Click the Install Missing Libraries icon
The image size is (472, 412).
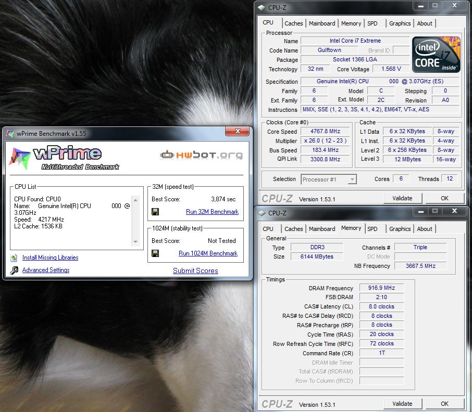(x=14, y=257)
